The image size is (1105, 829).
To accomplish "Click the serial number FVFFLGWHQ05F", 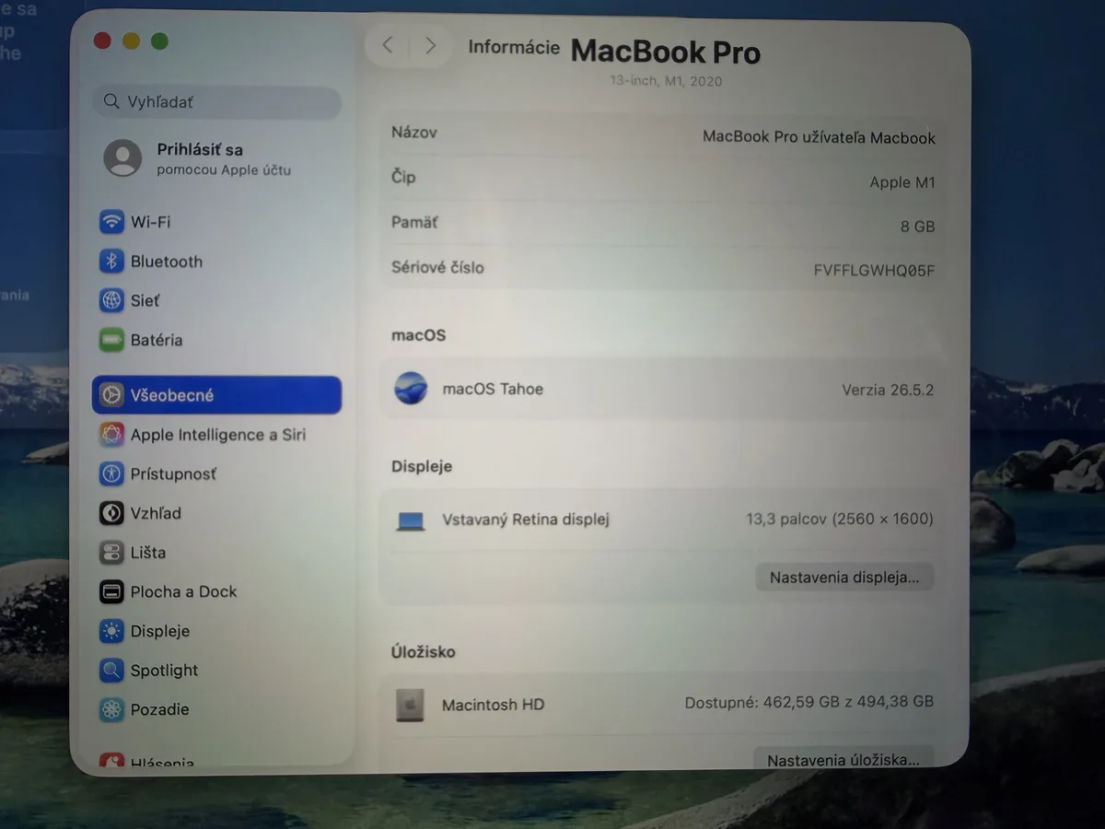I will coord(875,271).
